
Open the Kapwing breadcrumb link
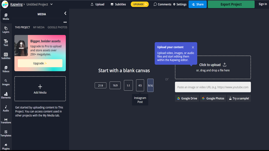click(16, 4)
